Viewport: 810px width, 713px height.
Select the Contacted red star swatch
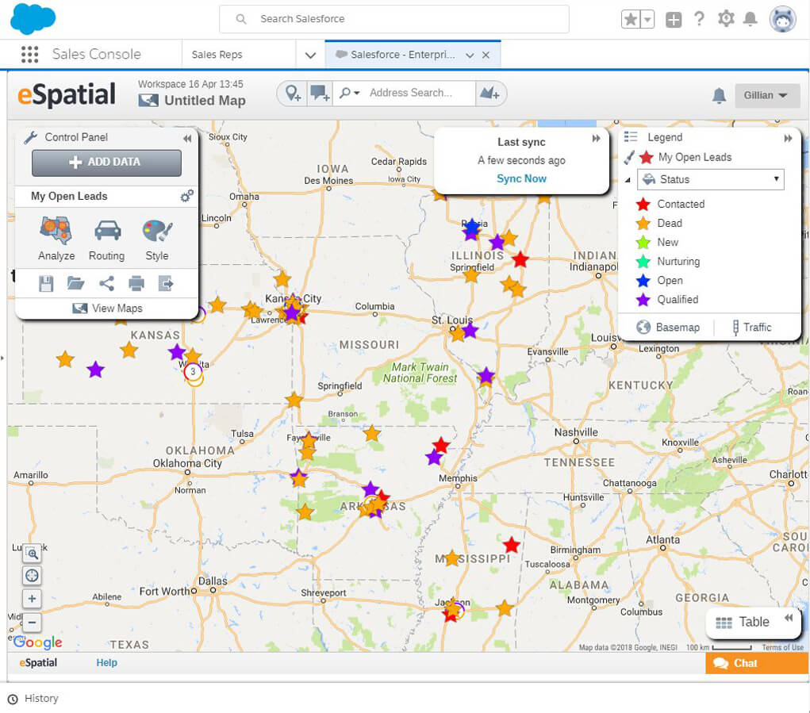tap(643, 205)
